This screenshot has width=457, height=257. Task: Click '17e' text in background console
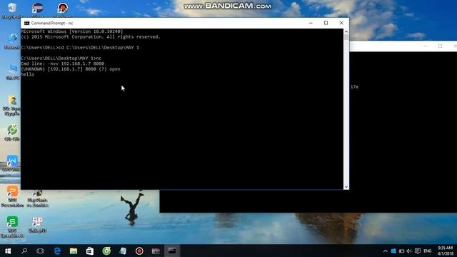click(x=354, y=87)
